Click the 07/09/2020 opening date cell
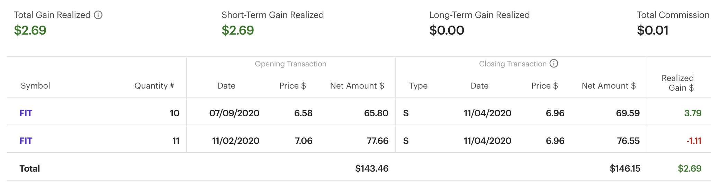 pos(234,113)
